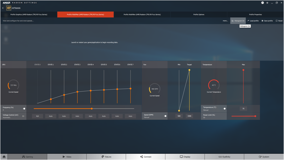Toggle the Frequency (%) switch
The image size is (284, 160).
[x=24, y=109]
